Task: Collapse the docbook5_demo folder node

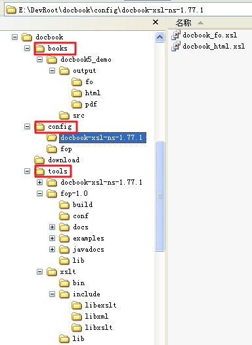Action: point(40,59)
